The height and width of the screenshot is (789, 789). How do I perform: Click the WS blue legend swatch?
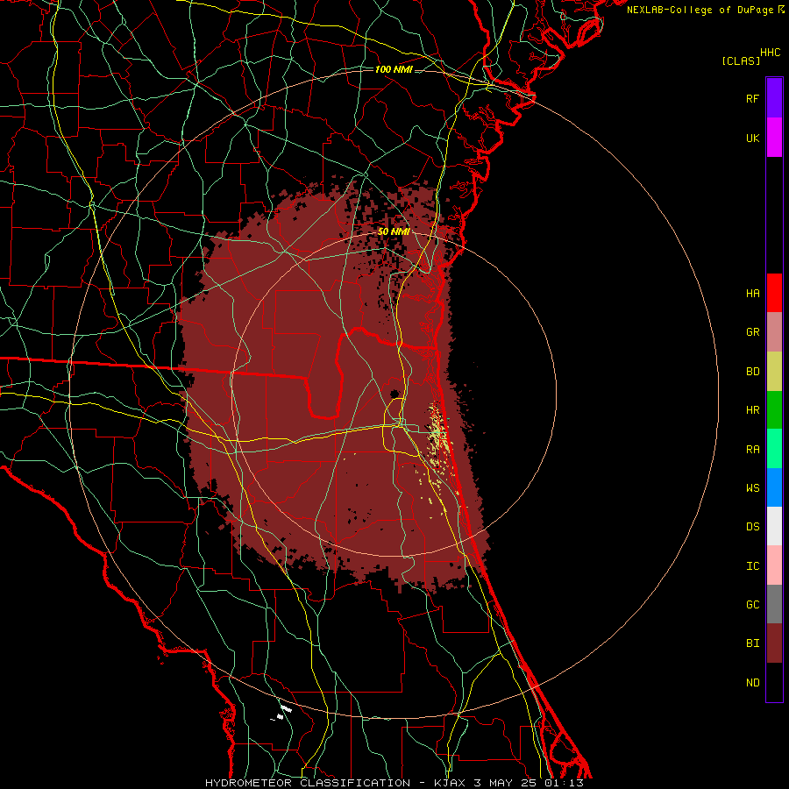(x=774, y=487)
